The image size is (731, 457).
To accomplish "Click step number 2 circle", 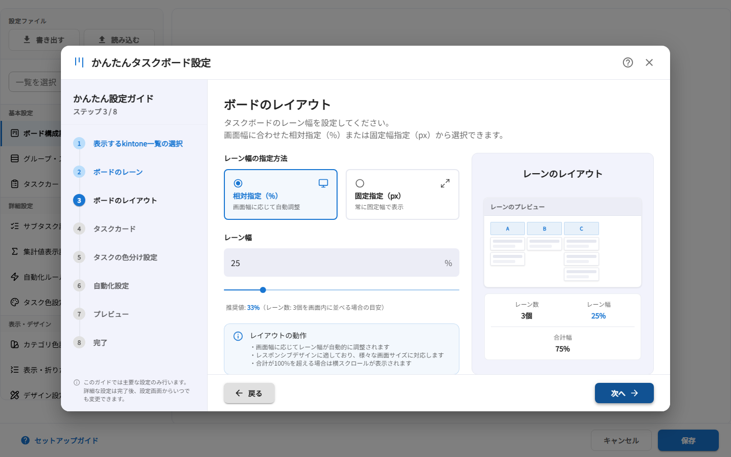I will [x=79, y=172].
